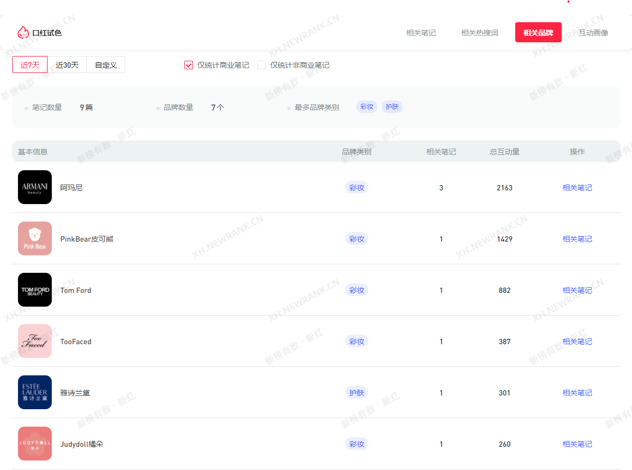Choose the 自定义 date range

click(106, 64)
